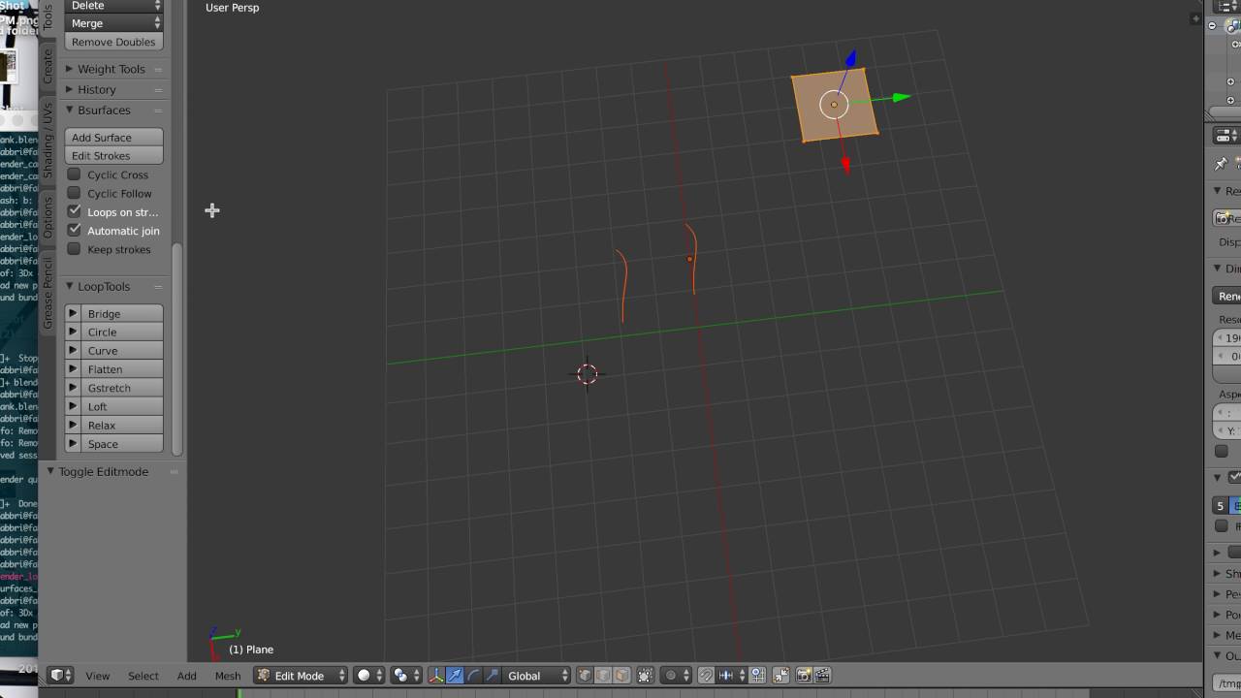Toggle snap magnet icon
This screenshot has width=1241, height=698.
[x=706, y=676]
